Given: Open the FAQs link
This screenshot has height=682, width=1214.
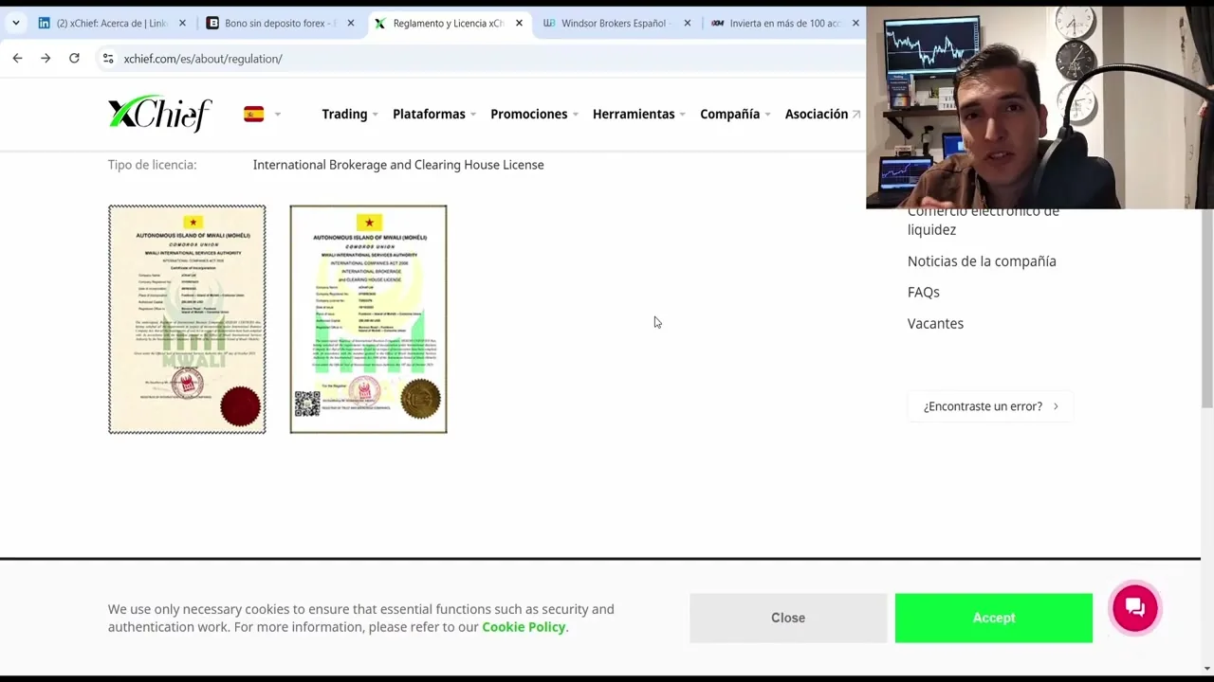Looking at the screenshot, I should [924, 293].
